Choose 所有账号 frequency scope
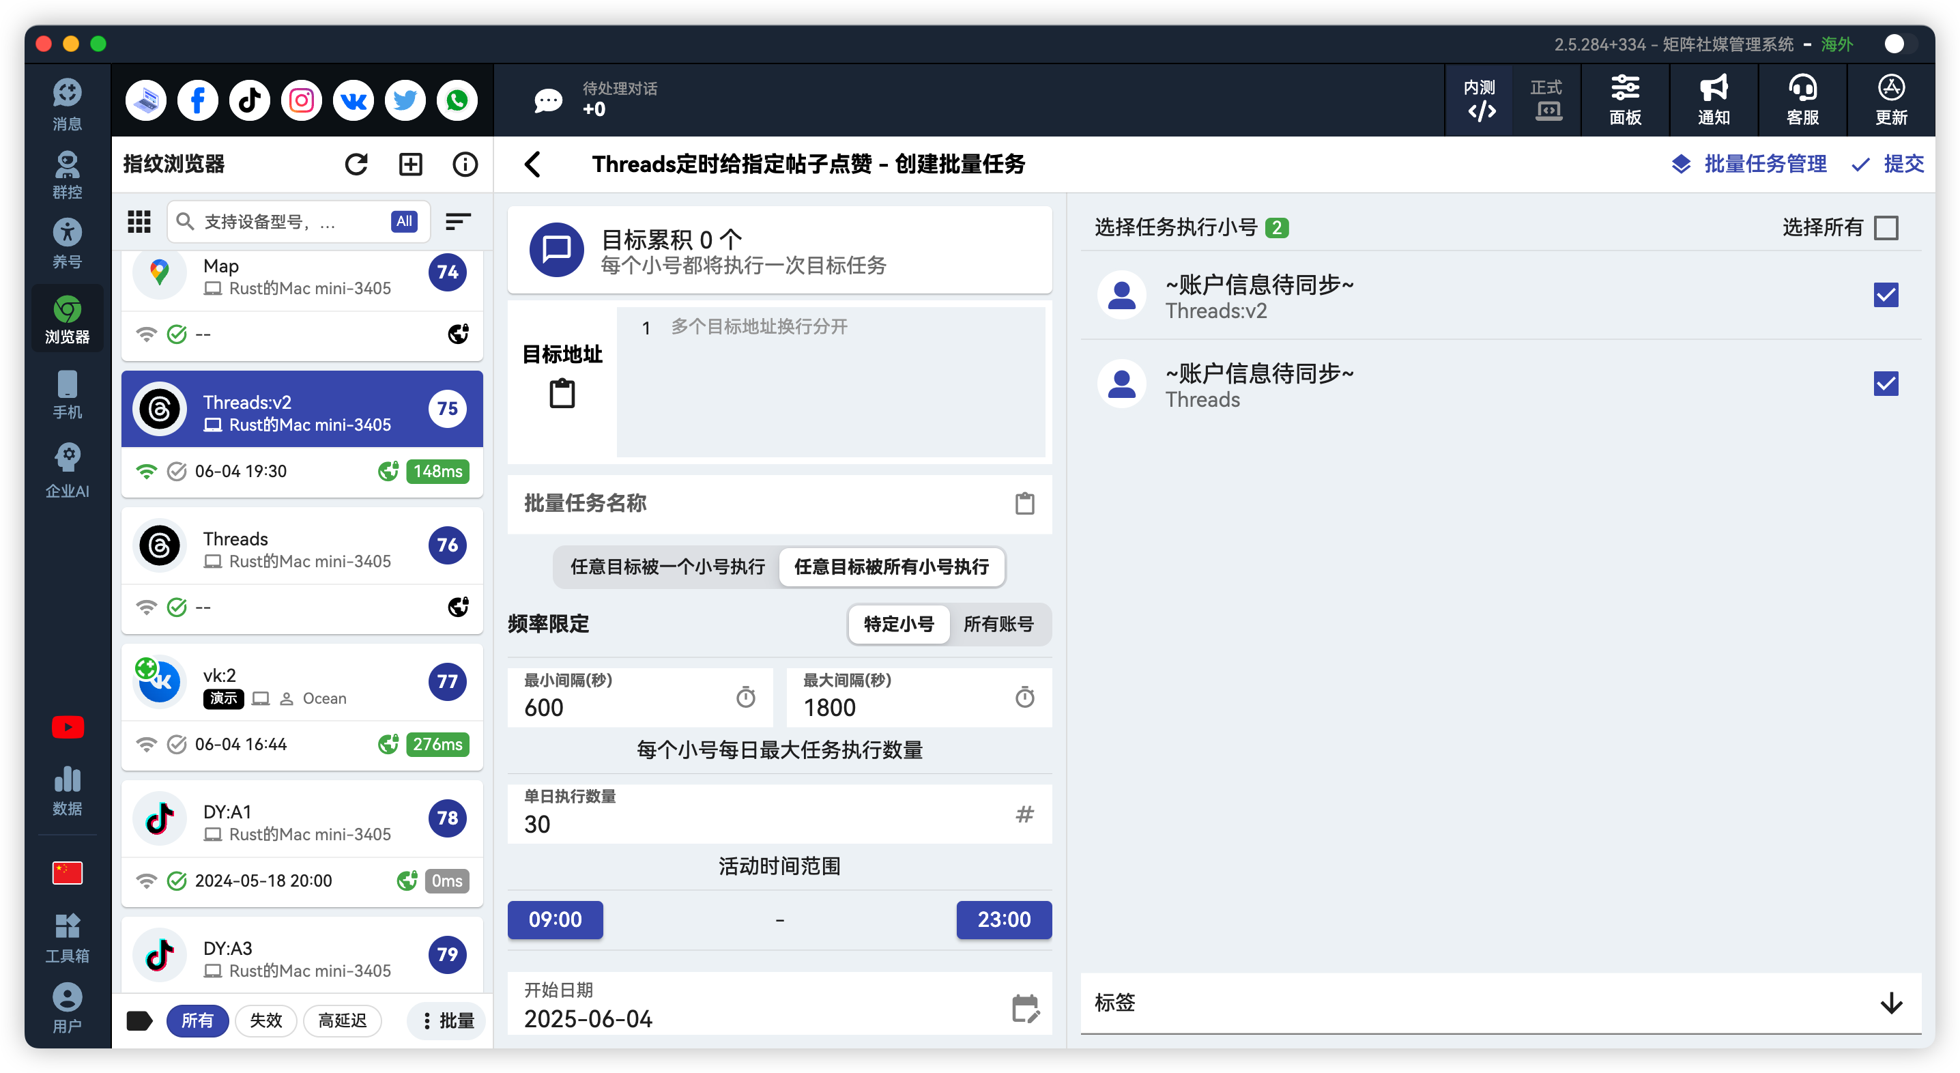 (998, 624)
